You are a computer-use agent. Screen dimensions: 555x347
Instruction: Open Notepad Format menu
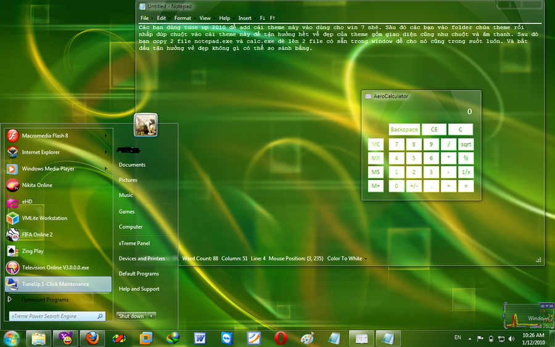point(183,18)
